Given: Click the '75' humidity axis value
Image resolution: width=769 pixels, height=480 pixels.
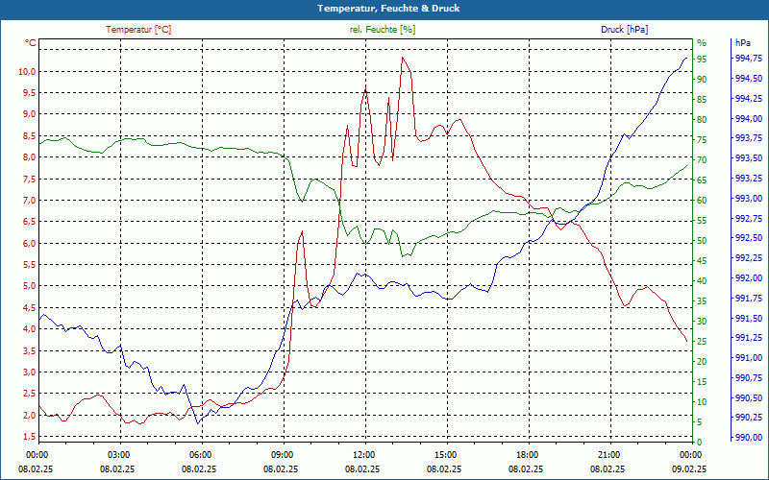Looking at the screenshot, I should pyautogui.click(x=702, y=140).
